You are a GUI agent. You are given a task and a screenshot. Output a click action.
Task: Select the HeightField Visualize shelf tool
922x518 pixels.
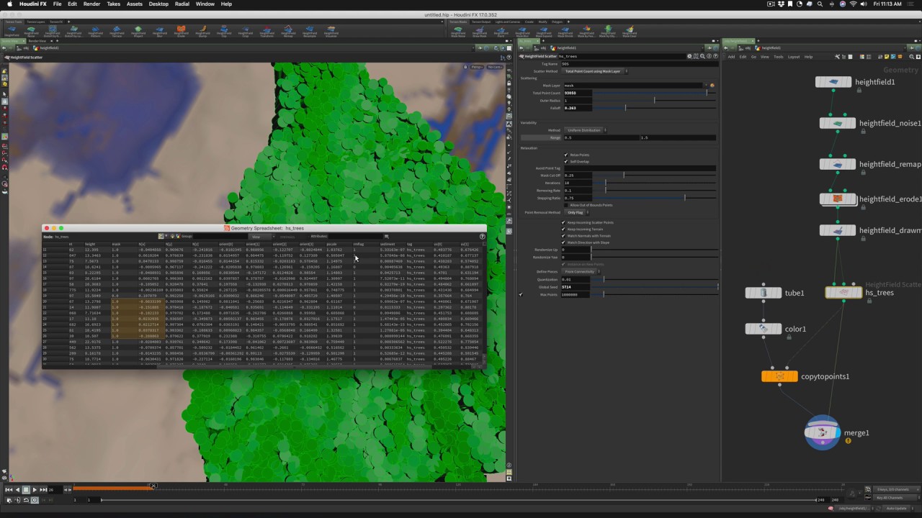(331, 31)
